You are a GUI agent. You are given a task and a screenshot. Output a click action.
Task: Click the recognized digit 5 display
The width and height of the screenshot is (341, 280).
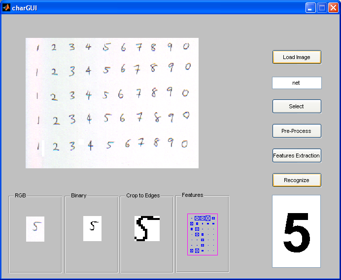[x=297, y=231]
